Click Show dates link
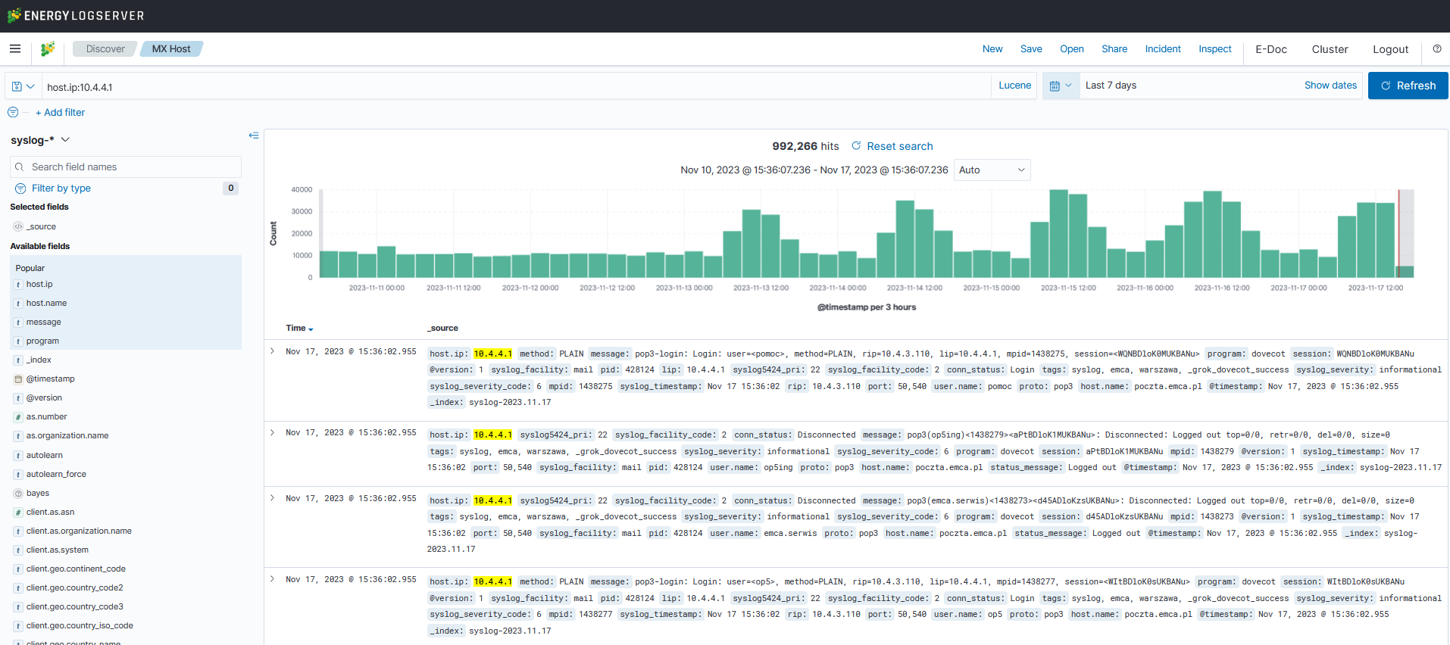 click(1330, 86)
